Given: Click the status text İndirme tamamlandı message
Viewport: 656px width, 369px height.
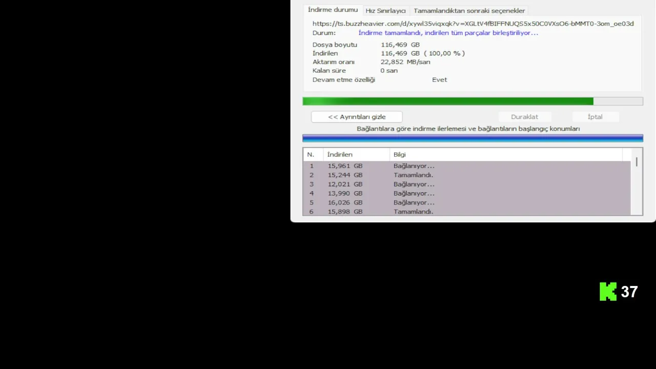Looking at the screenshot, I should [x=448, y=33].
